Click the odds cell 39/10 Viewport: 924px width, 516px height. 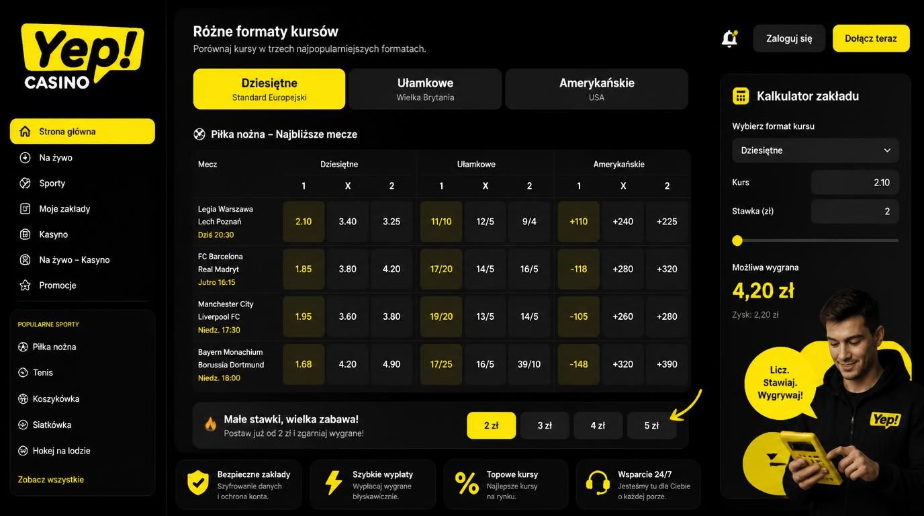click(x=529, y=364)
